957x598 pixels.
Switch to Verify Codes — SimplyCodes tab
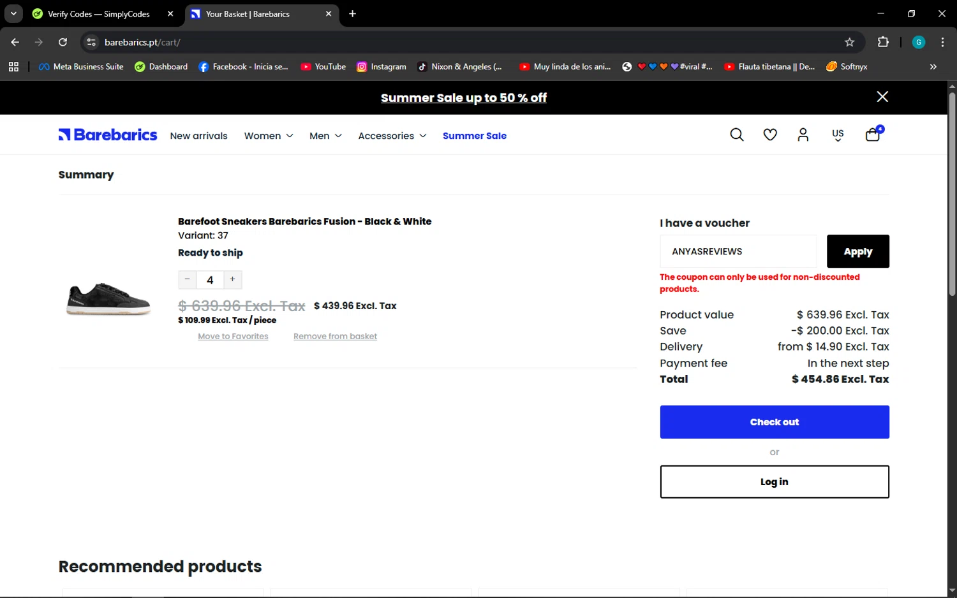point(99,14)
